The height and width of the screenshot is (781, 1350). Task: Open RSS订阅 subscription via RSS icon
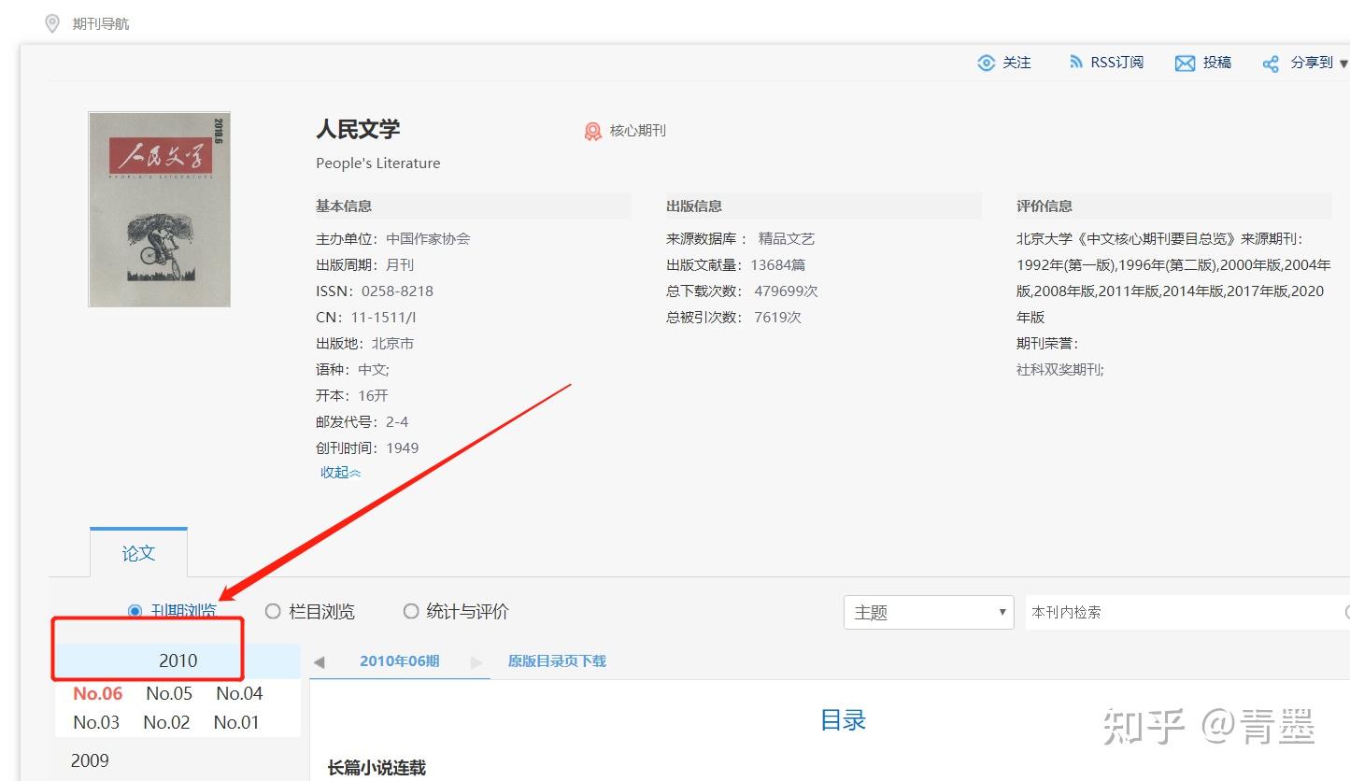1075,62
